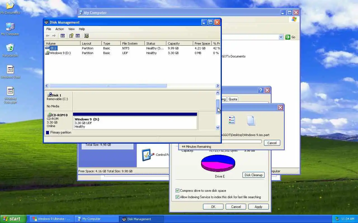This screenshot has width=358, height=223.
Task: Click Cancel in drive properties dialog
Action: click(236, 207)
